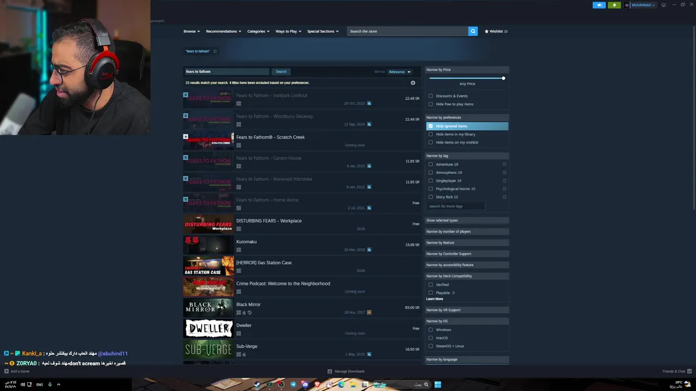
Task: Click Big Picture mode monitor icon
Action: [663, 5]
